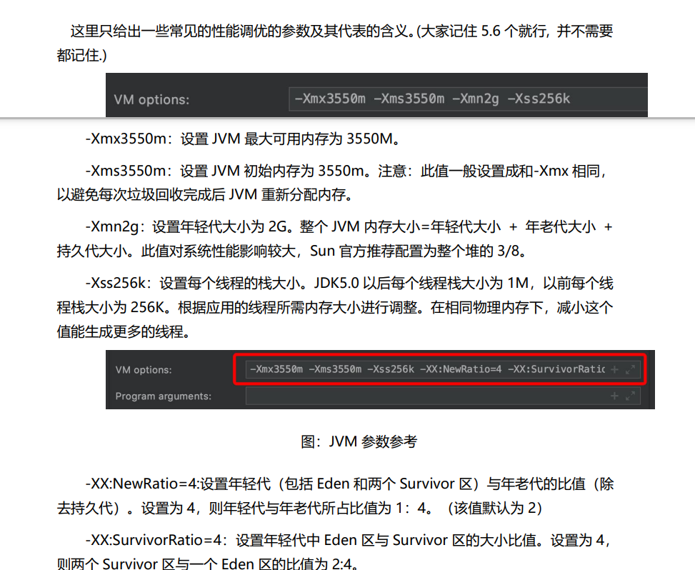695x570 pixels.
Task: Click the text "值能生成更多的线程"
Action: pos(120,331)
